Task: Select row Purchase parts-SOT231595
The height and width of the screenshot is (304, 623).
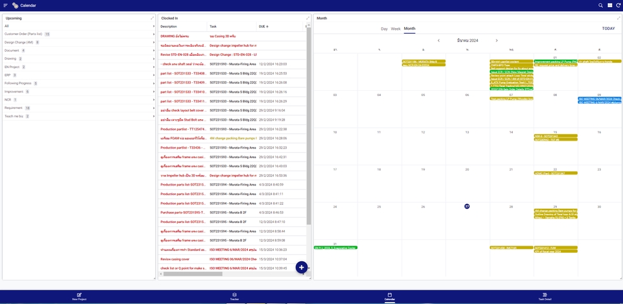Action: (x=232, y=213)
